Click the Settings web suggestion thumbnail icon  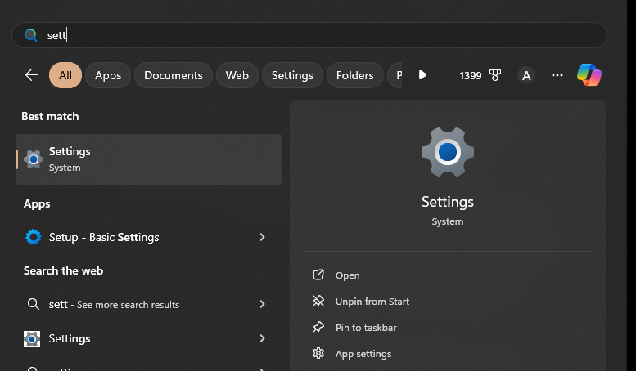(x=32, y=339)
